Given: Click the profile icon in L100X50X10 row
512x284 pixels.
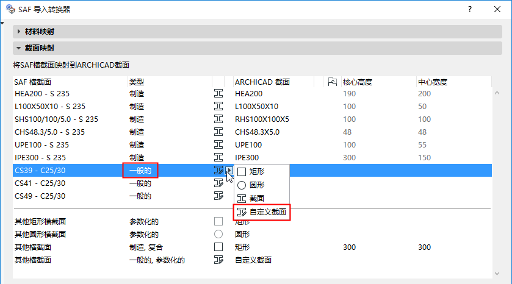Looking at the screenshot, I should coord(218,106).
